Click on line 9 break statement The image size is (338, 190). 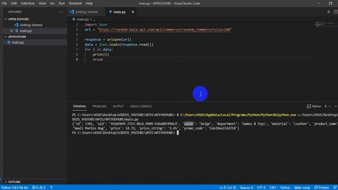click(x=98, y=60)
